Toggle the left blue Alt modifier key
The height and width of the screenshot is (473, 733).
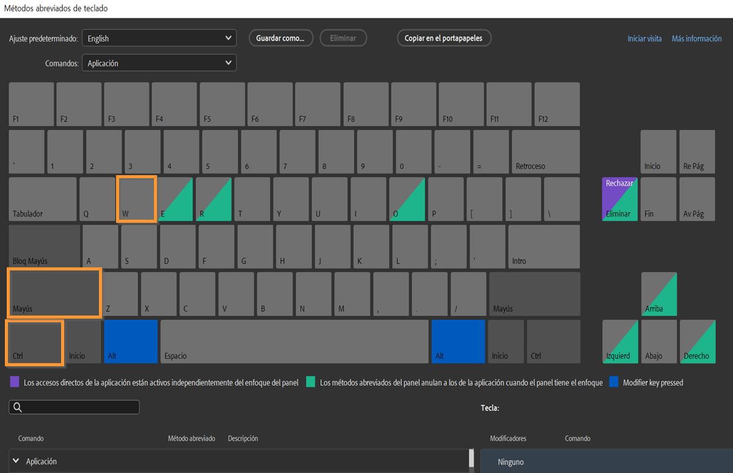point(131,342)
